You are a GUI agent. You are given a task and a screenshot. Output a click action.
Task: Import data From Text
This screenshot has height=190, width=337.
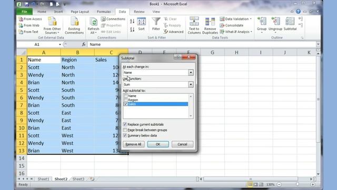point(28,32)
